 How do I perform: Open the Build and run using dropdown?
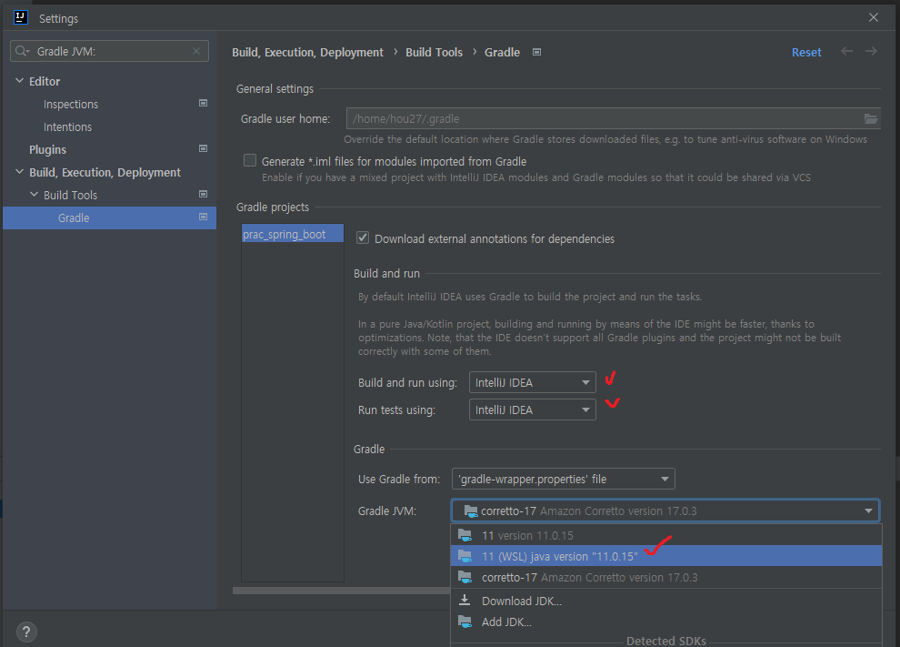click(x=532, y=383)
